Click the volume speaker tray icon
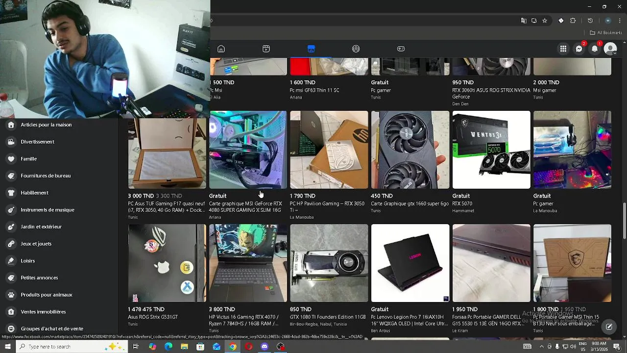 (574, 347)
